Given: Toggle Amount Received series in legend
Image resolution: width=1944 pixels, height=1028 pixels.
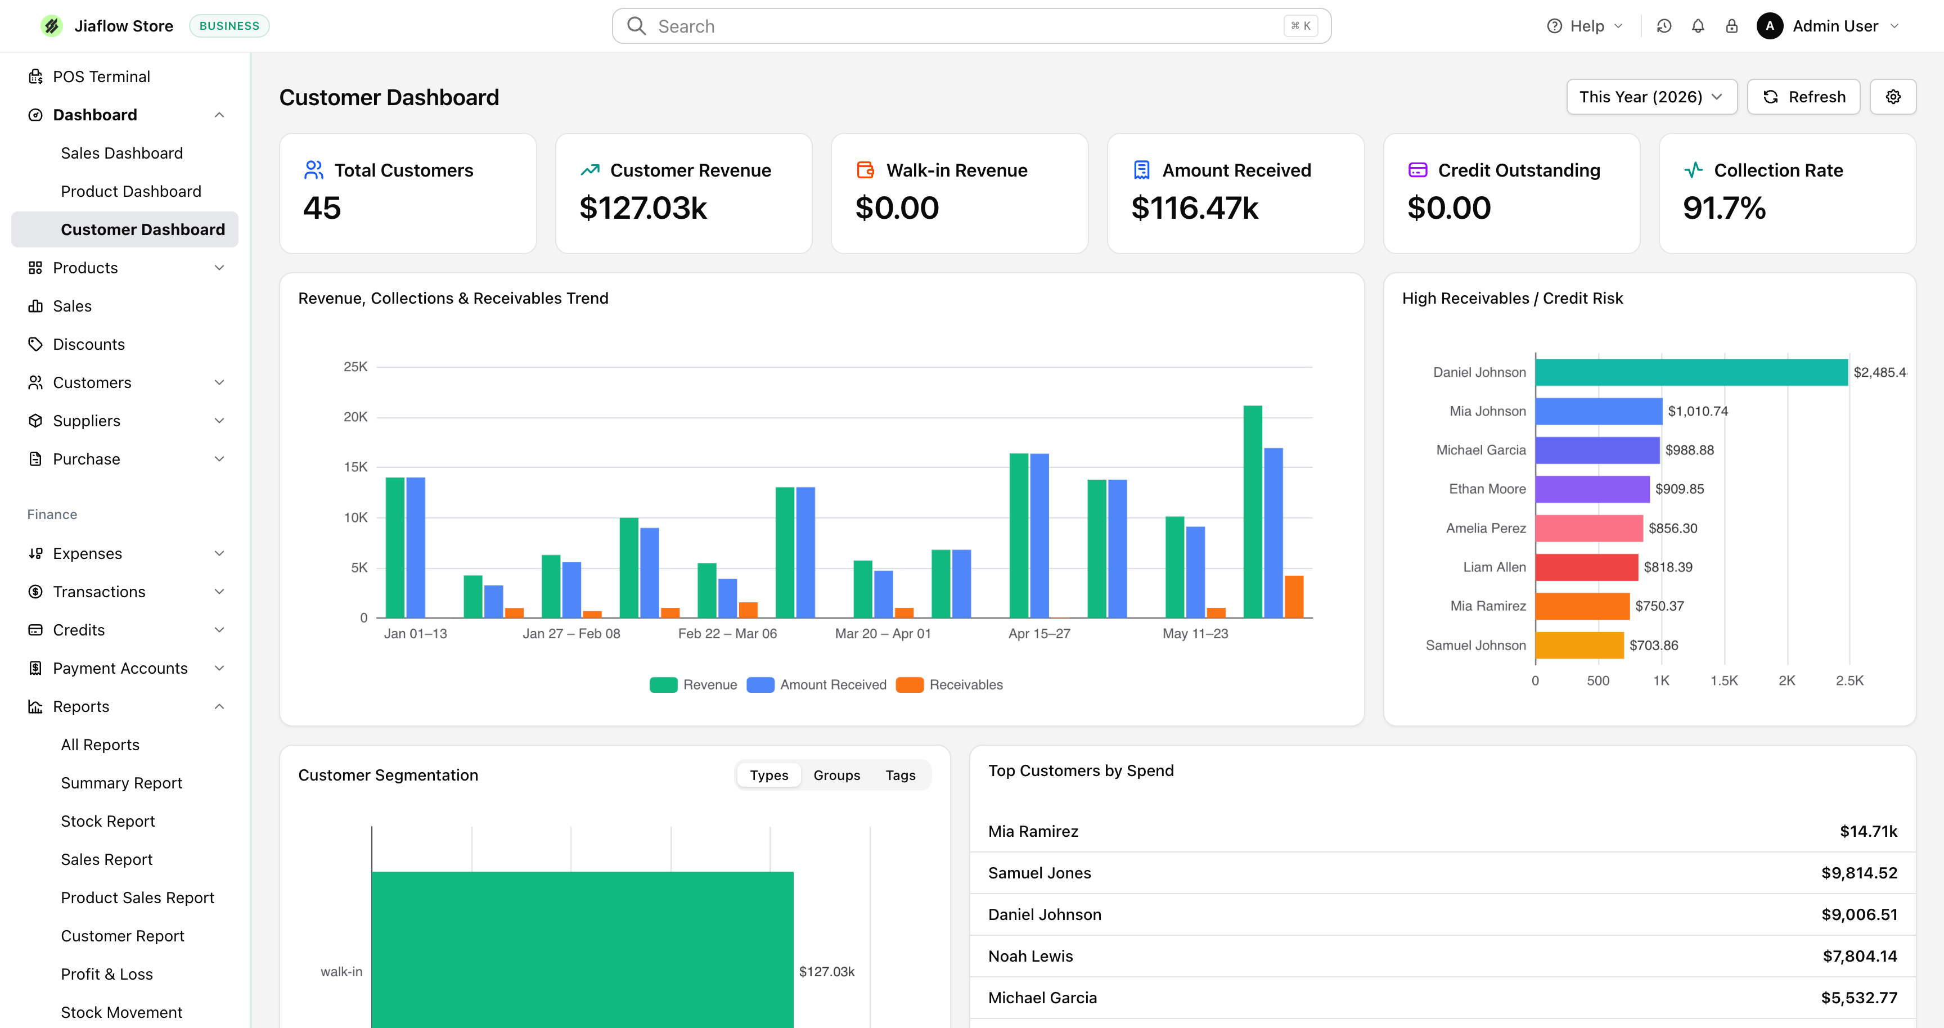Looking at the screenshot, I should coord(817,684).
